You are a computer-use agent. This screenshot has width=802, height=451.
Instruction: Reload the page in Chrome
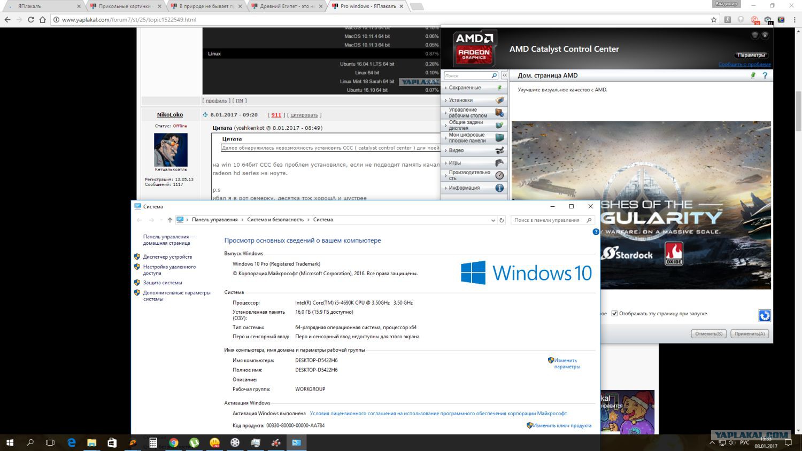(x=30, y=20)
